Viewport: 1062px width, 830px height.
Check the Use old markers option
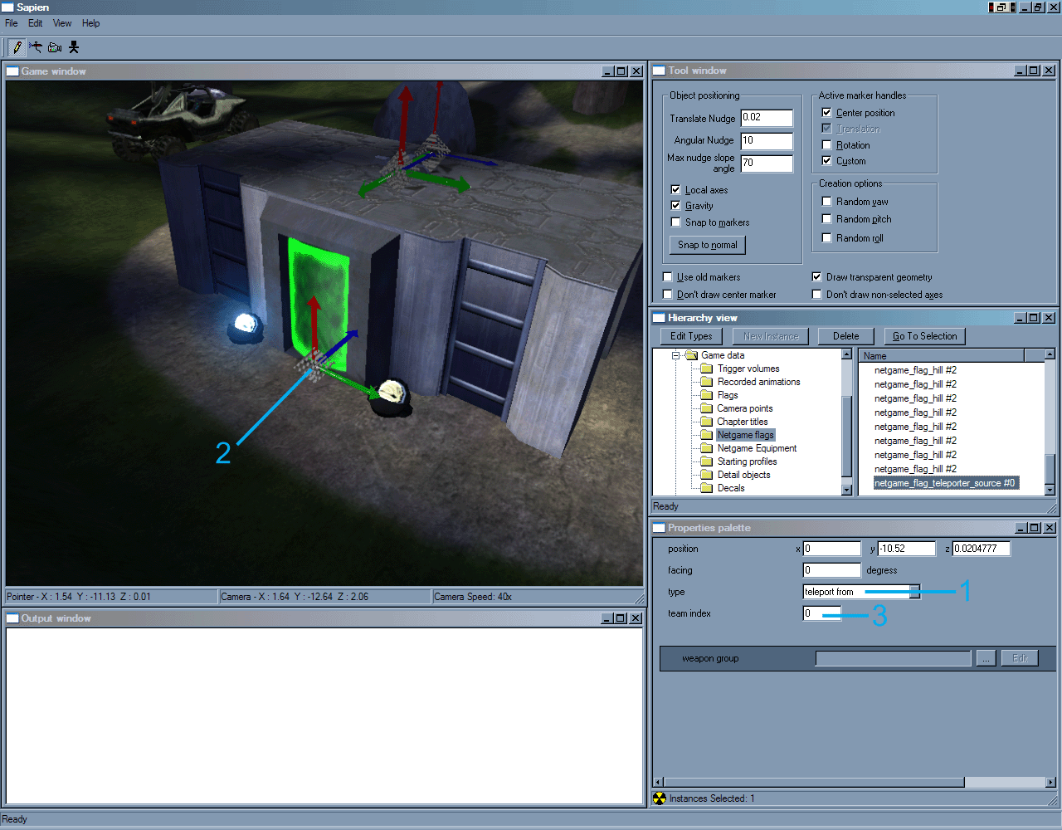tap(667, 277)
